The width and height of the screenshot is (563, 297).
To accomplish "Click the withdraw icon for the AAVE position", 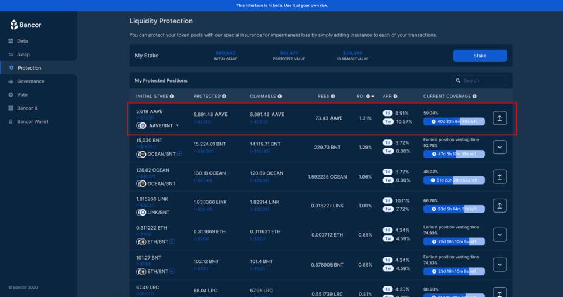I will pyautogui.click(x=500, y=118).
